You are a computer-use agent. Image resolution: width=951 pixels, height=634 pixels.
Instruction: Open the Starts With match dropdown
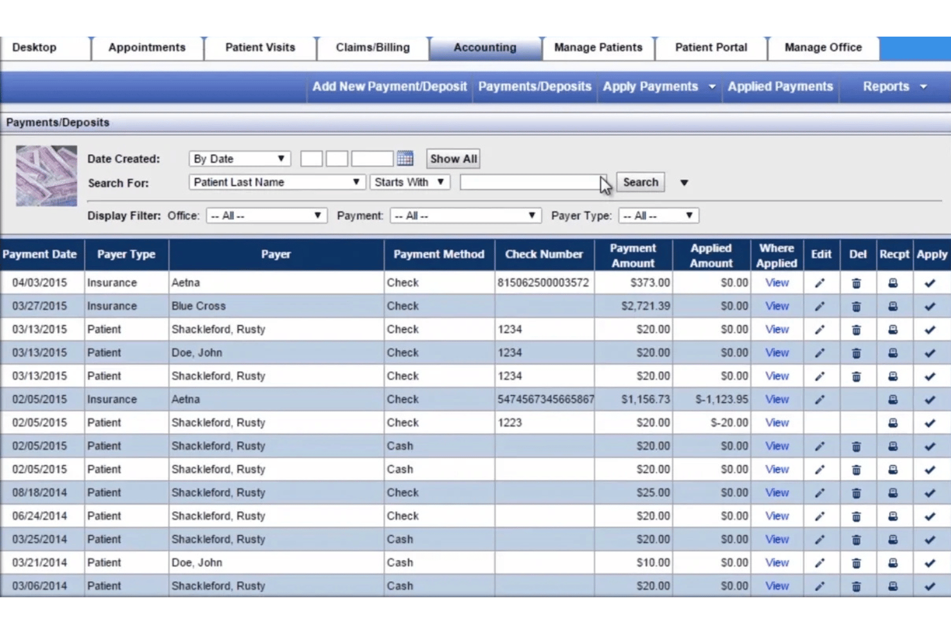coord(410,182)
